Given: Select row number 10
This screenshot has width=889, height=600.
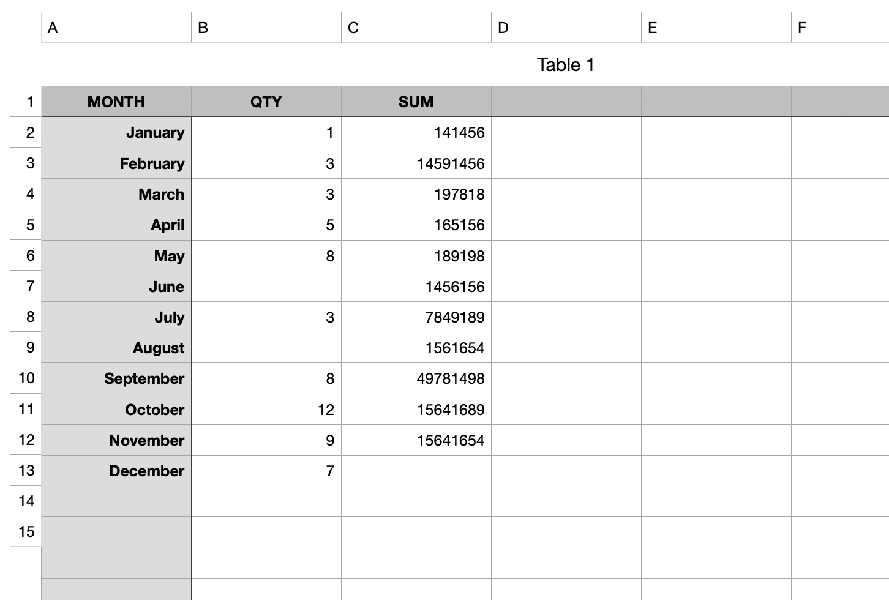Looking at the screenshot, I should [25, 378].
